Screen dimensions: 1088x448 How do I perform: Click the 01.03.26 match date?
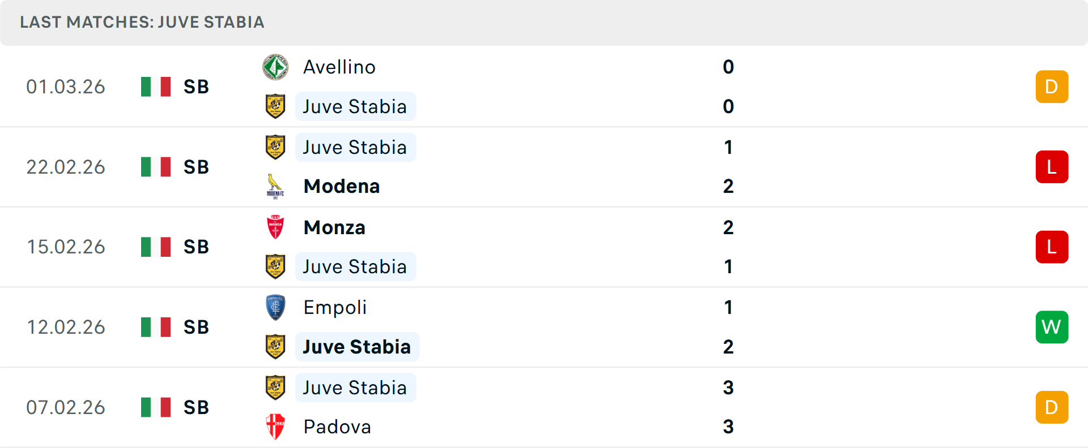pos(66,87)
